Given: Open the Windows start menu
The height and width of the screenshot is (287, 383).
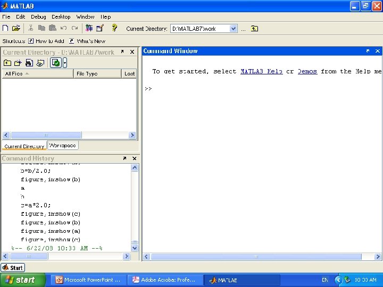Looking at the screenshot, I should click(x=22, y=280).
